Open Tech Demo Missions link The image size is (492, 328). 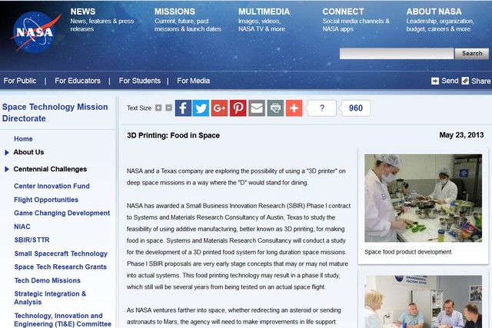click(48, 280)
